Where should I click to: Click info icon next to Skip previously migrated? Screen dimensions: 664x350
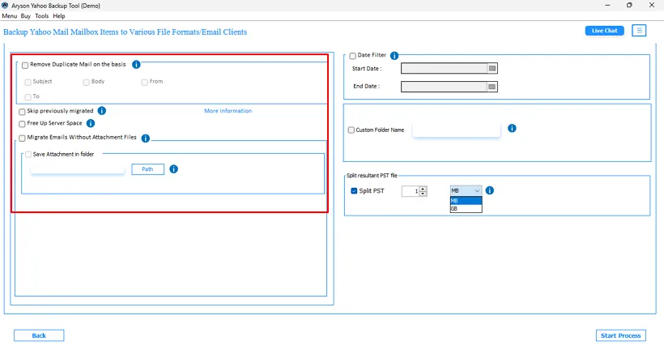pos(102,111)
